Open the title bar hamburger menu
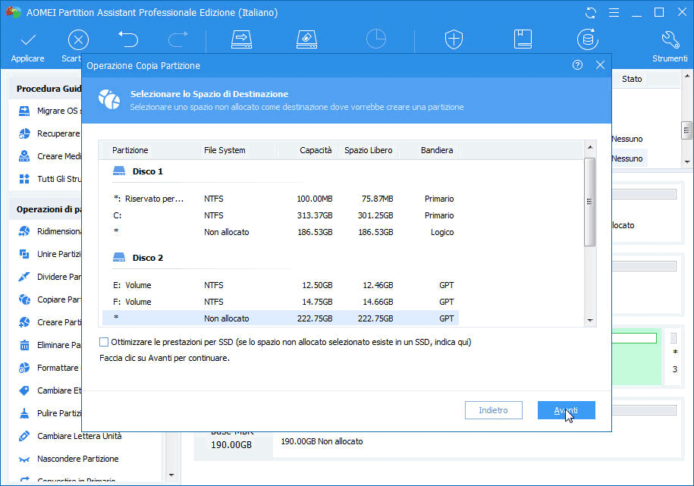The height and width of the screenshot is (486, 694). coord(614,13)
